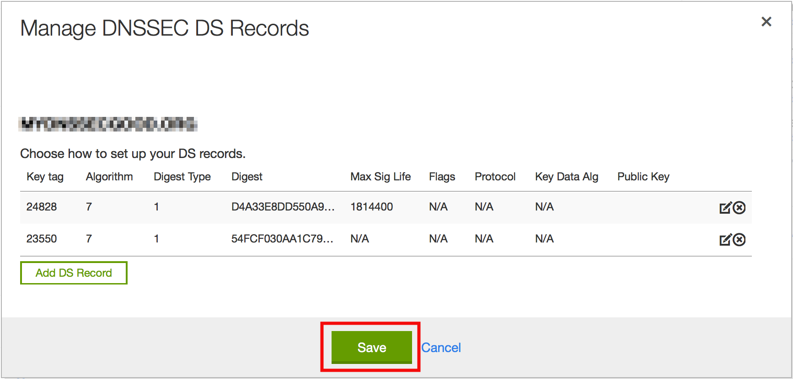Click the Algorithm column header

[109, 177]
